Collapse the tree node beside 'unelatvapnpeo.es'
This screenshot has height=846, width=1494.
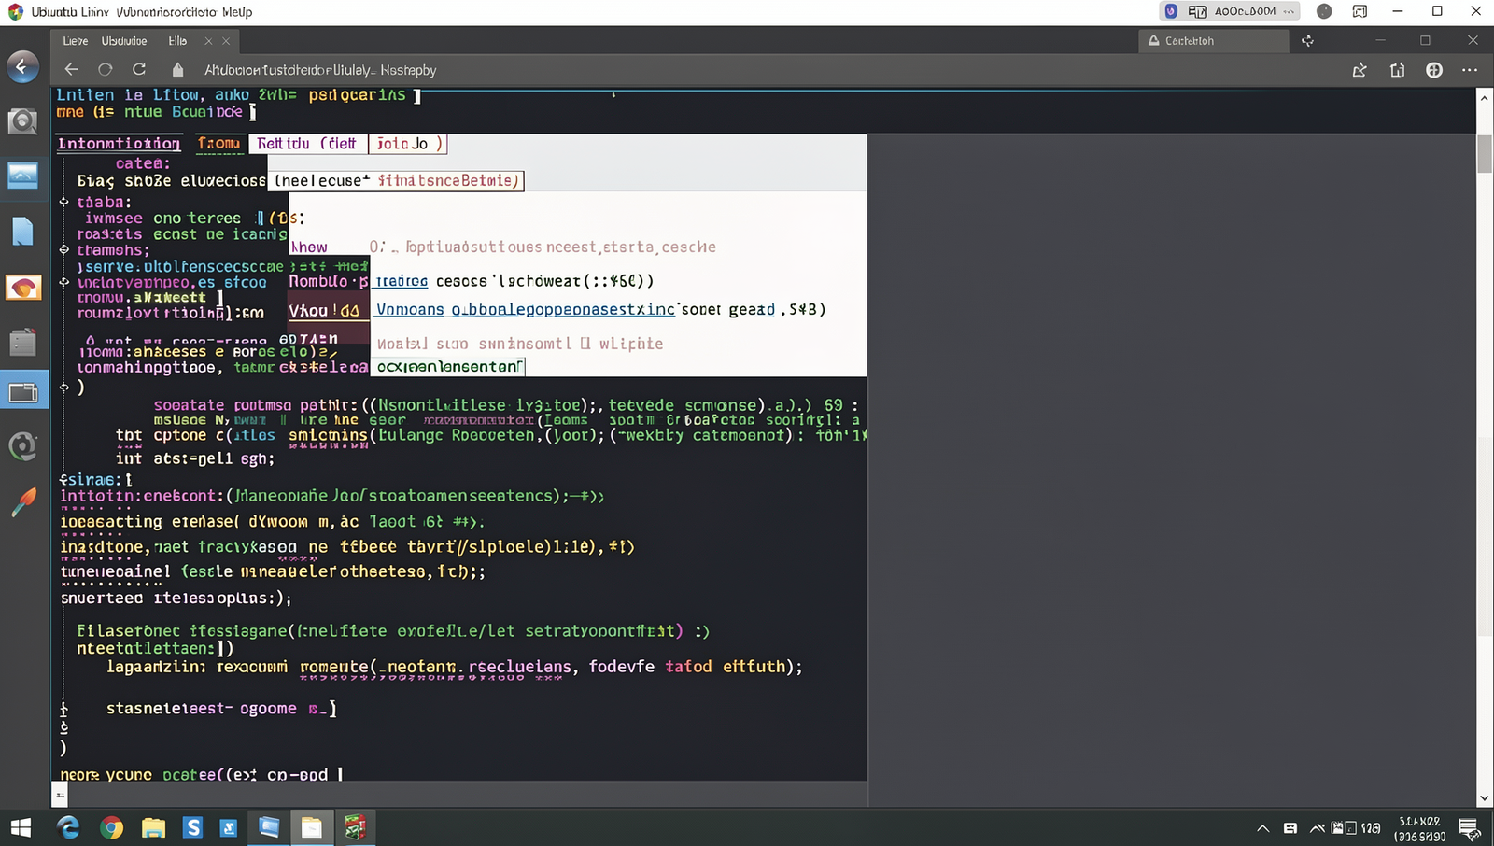(64, 282)
